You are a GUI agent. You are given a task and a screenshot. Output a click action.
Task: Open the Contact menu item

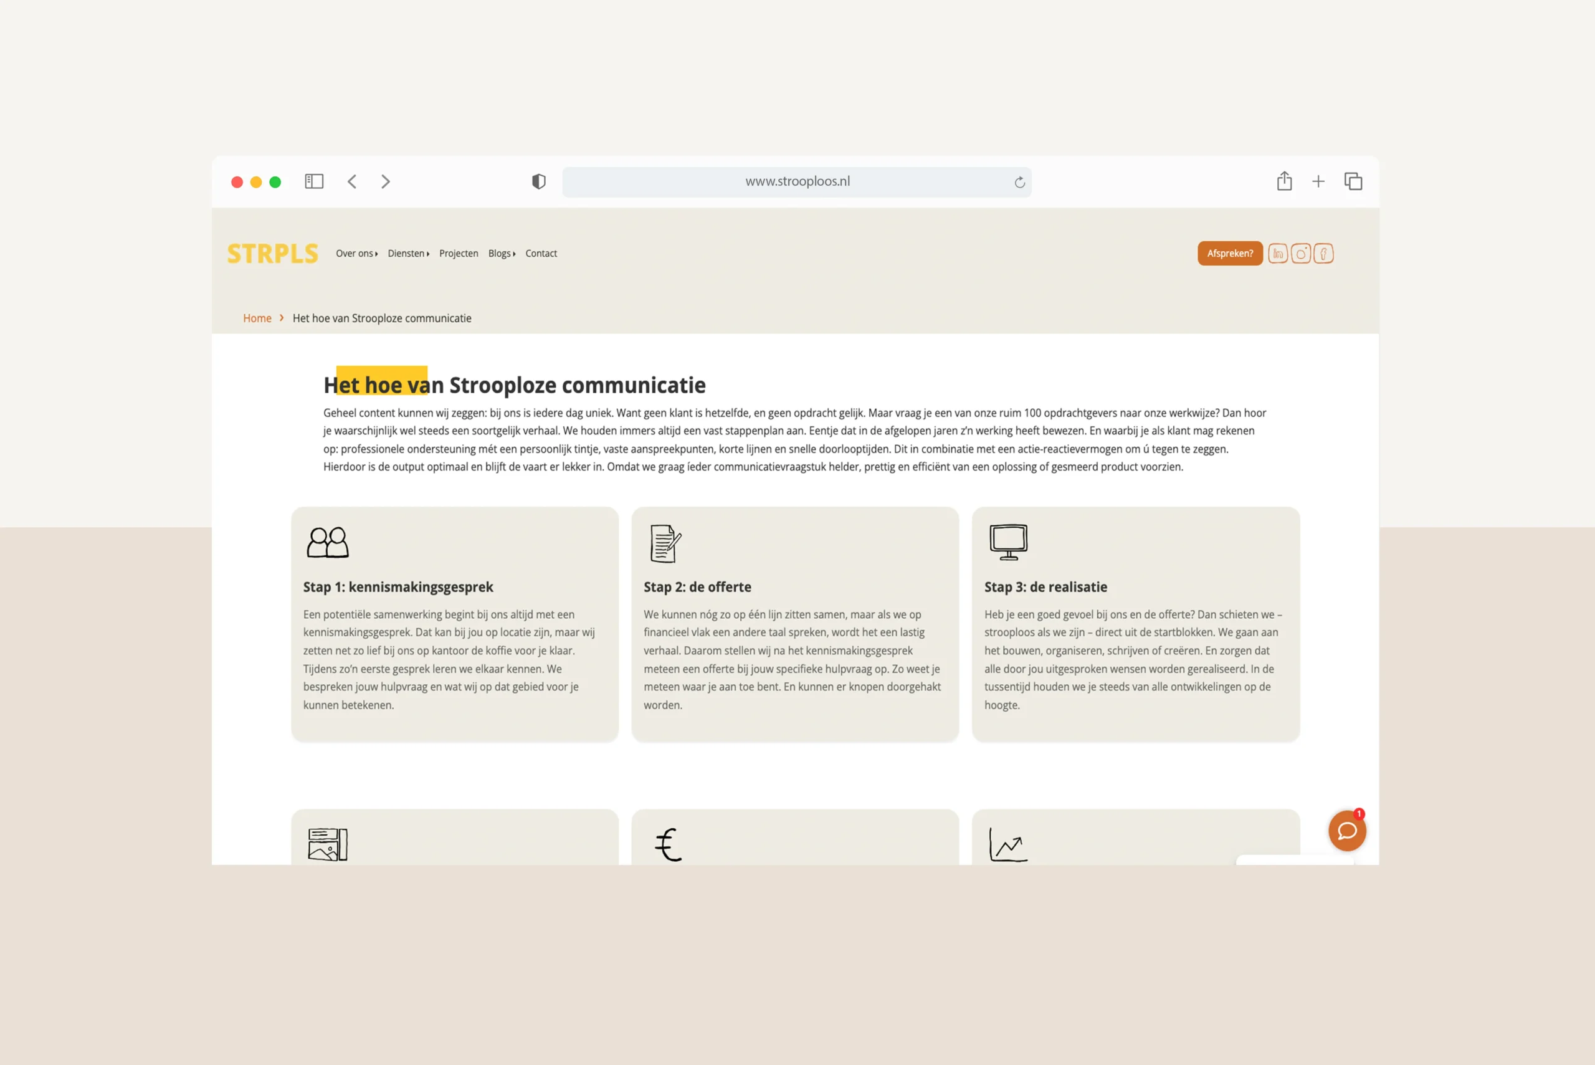click(541, 254)
